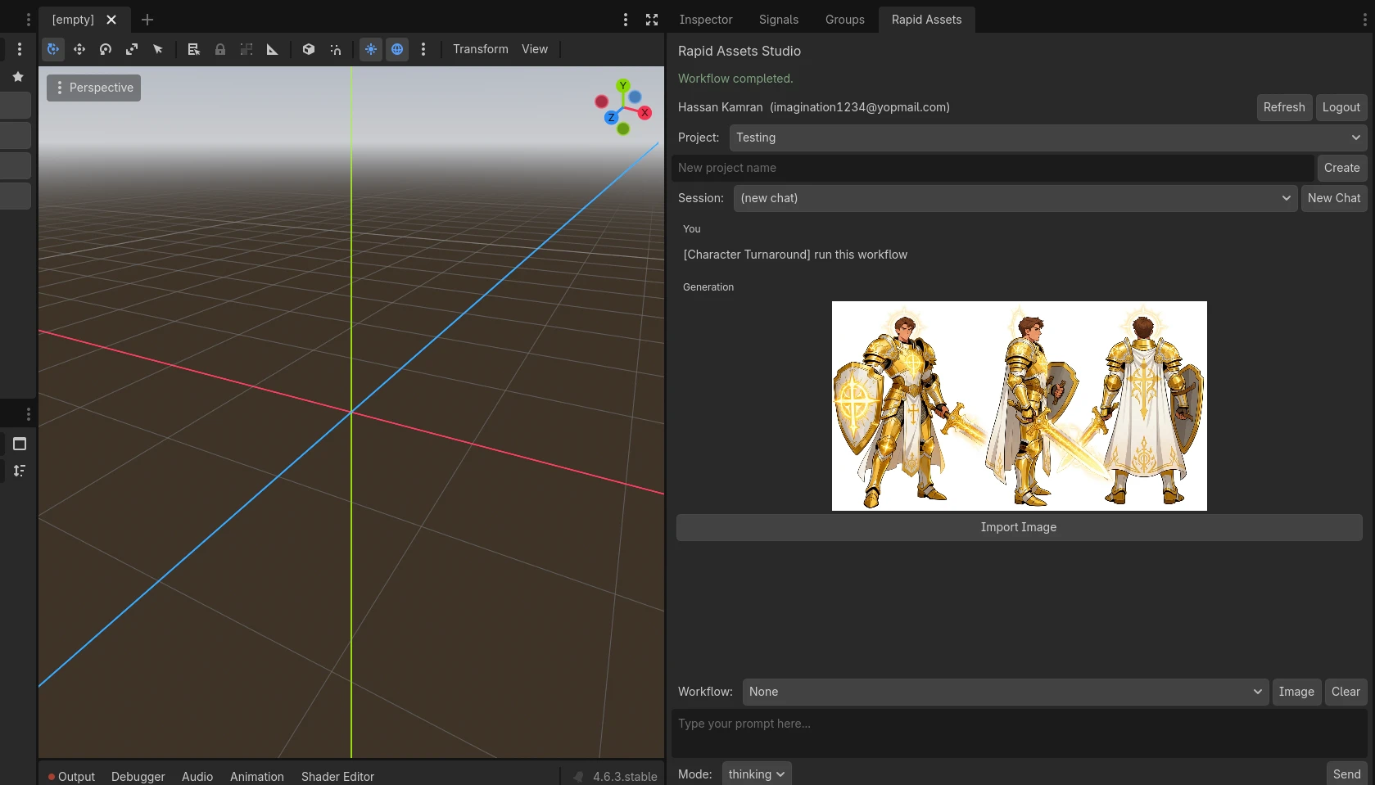Click the X axis on the gizmo

pos(645,113)
